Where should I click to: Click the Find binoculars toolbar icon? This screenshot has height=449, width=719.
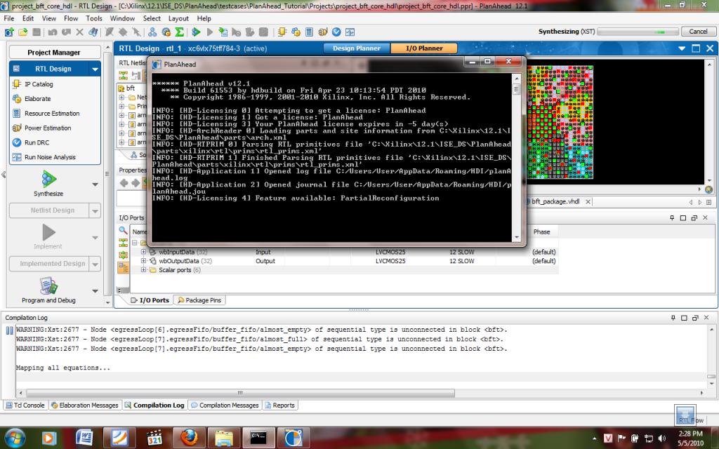[93, 32]
